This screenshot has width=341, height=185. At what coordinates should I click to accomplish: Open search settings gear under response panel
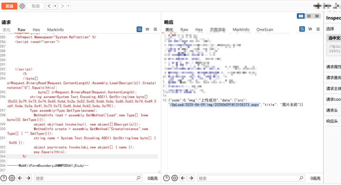coord(174,178)
